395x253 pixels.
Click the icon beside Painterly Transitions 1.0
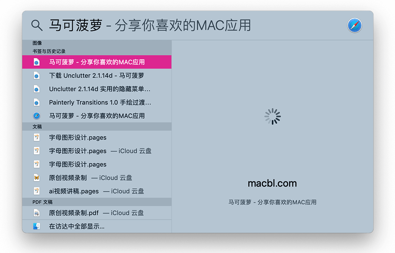click(36, 102)
